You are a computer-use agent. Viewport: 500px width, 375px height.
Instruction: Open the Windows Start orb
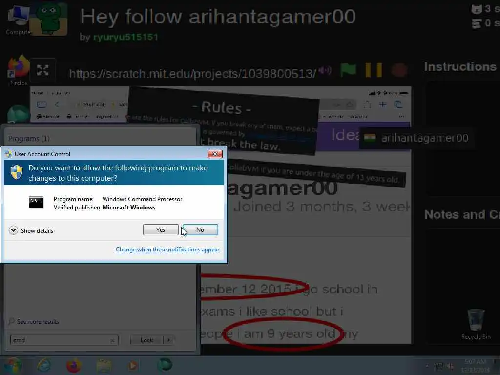[x=13, y=365]
